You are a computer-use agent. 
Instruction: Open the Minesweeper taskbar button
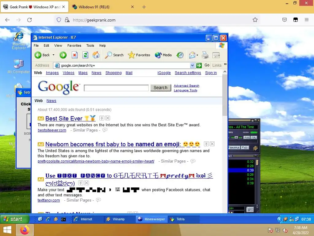pyautogui.click(x=152, y=219)
